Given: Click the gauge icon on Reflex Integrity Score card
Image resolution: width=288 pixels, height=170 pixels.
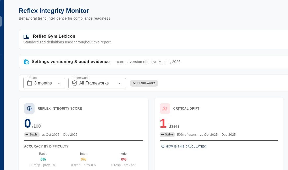Looking at the screenshot, I should [x=29, y=109].
